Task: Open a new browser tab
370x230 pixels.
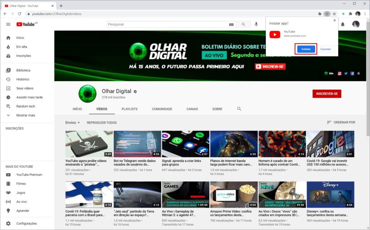Action: click(x=61, y=6)
